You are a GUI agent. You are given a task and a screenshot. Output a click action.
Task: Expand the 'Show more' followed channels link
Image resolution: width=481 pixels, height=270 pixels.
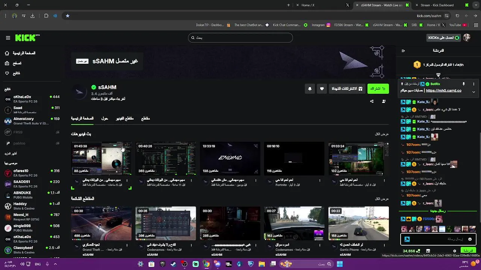[11, 153]
